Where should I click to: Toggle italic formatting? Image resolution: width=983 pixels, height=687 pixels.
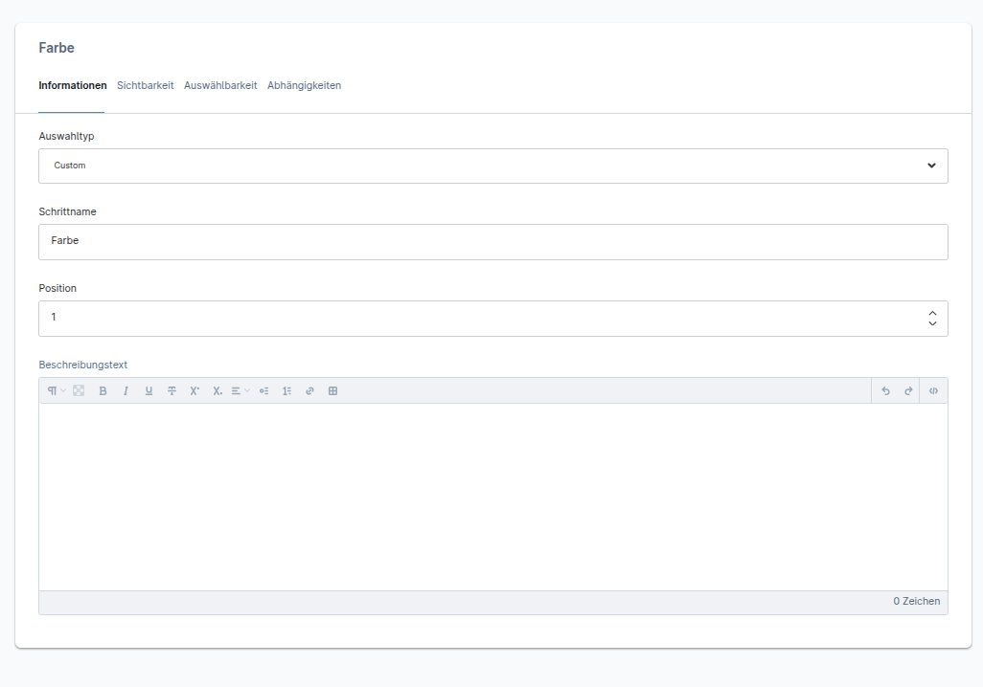click(126, 390)
